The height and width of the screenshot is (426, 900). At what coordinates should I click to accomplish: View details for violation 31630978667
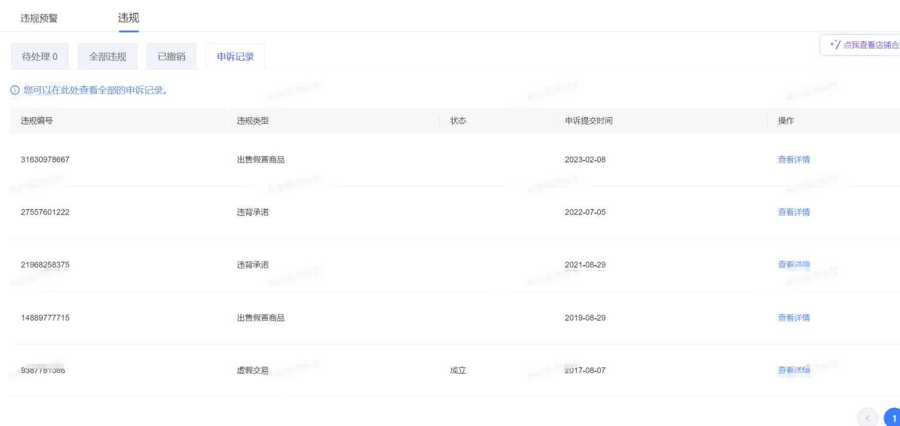[x=794, y=160]
